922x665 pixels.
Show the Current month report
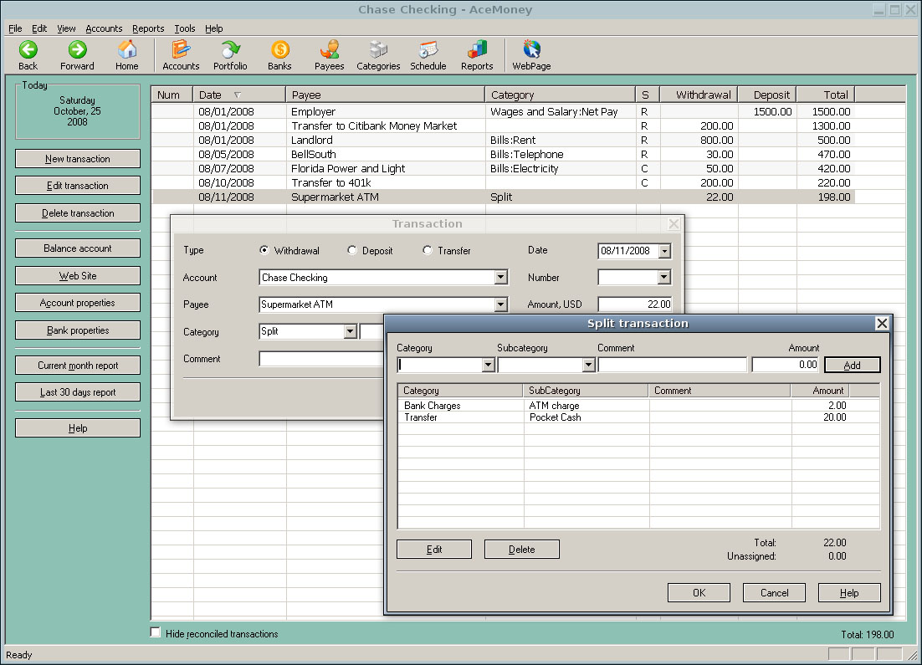[x=78, y=366]
